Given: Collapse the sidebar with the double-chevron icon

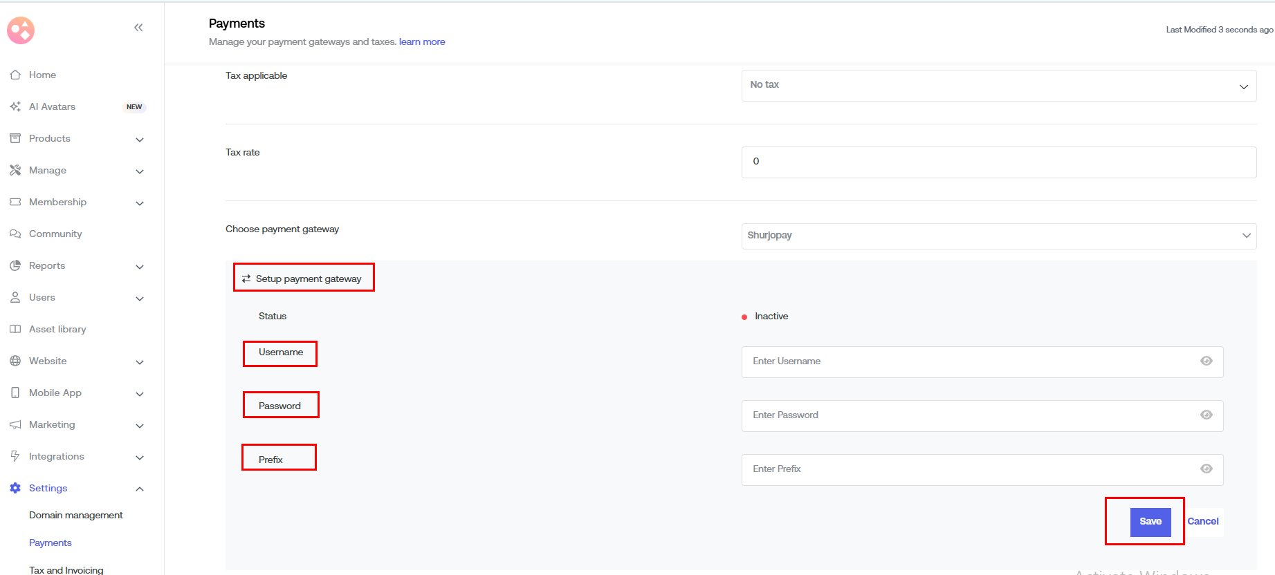Looking at the screenshot, I should pos(138,28).
